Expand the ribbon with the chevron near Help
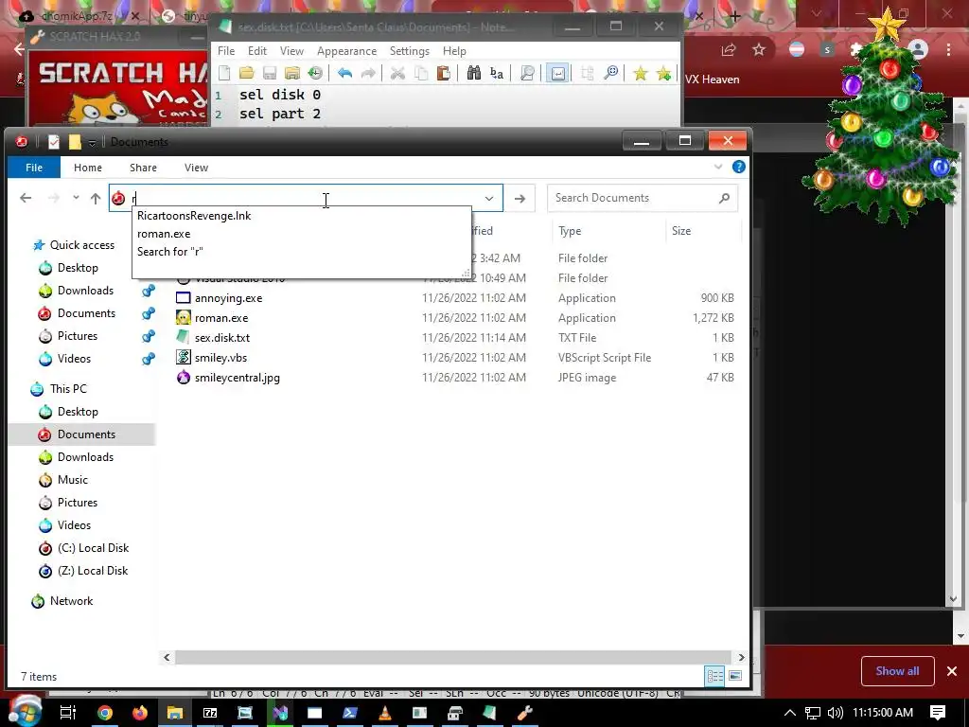This screenshot has width=969, height=727. tap(718, 167)
